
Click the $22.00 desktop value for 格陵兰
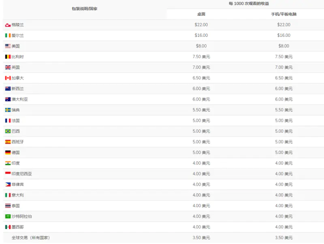pyautogui.click(x=201, y=25)
